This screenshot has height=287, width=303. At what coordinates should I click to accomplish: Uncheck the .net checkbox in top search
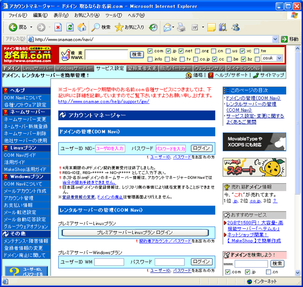(x=181, y=51)
